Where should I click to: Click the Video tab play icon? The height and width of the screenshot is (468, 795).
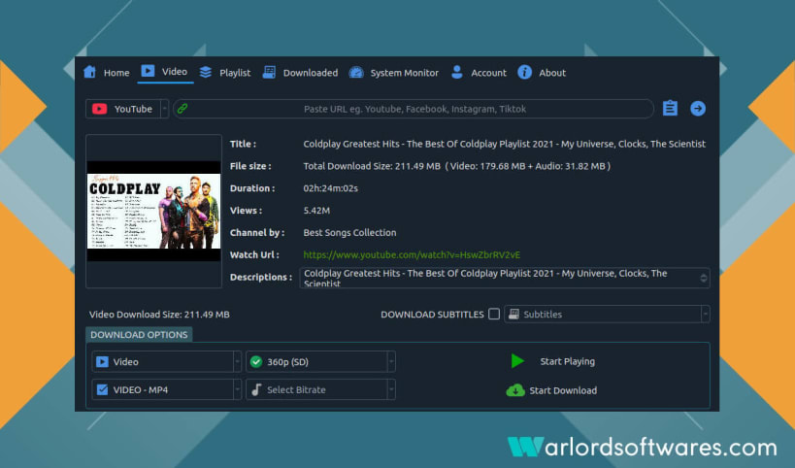pyautogui.click(x=148, y=71)
